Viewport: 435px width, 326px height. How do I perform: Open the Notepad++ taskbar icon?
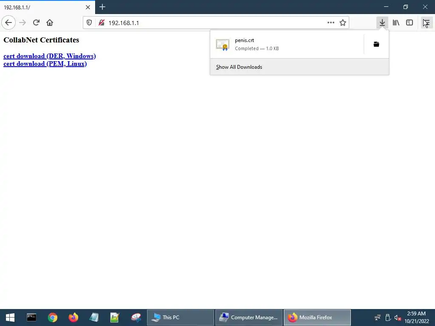point(115,318)
